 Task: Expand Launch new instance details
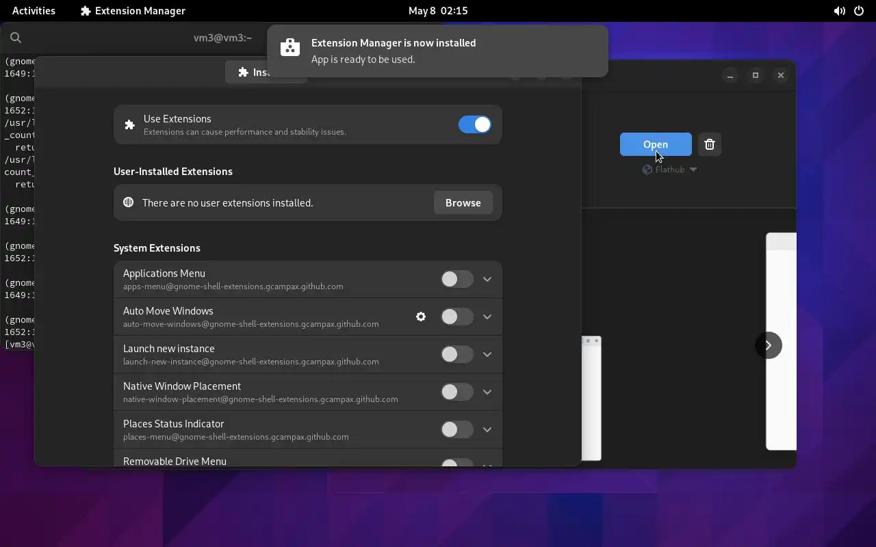[487, 354]
